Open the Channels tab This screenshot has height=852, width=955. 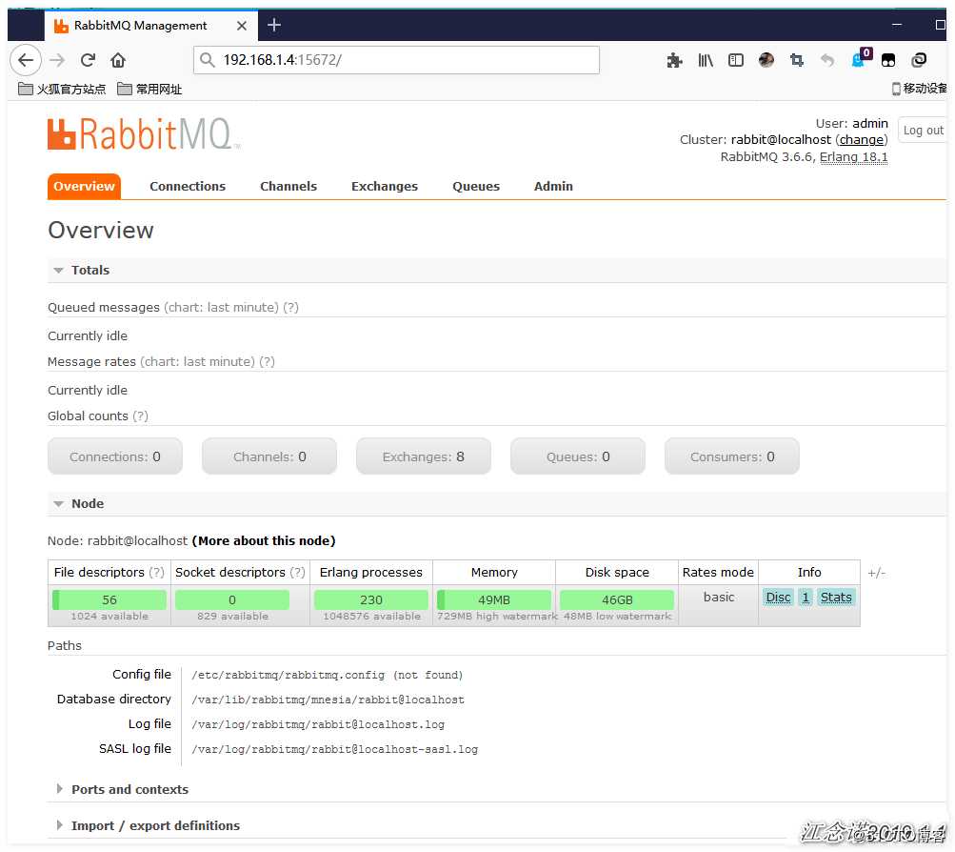point(288,187)
